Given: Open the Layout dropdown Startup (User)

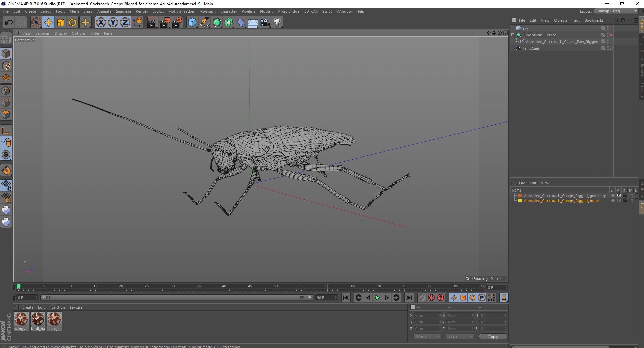Looking at the screenshot, I should pyautogui.click(x=616, y=11).
